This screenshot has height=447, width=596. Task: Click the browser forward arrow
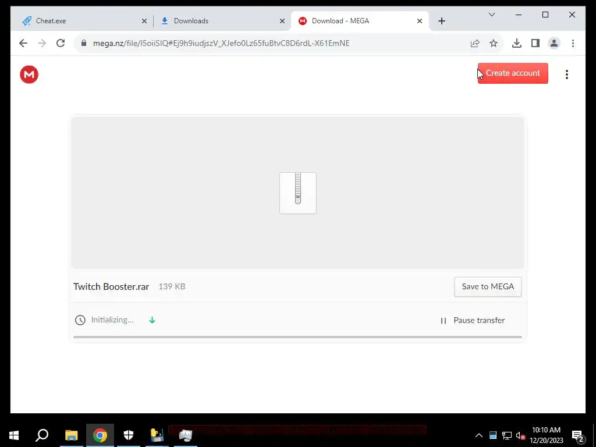[42, 43]
